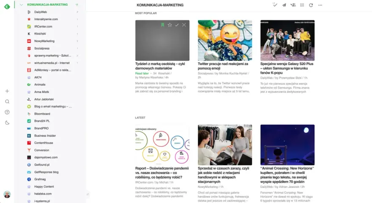
Task: Open Twitter pracuje nad reakcjami article title
Action: [223, 66]
